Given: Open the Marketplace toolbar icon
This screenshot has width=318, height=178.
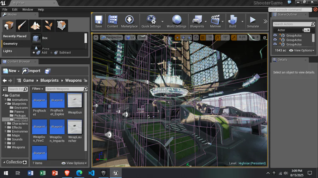Looking at the screenshot, I should click(129, 21).
